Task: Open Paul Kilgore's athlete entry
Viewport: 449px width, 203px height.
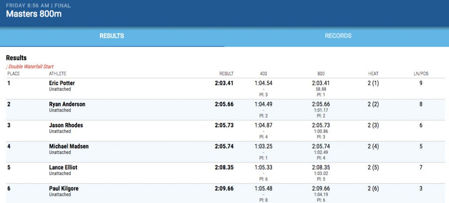Action: click(x=64, y=189)
